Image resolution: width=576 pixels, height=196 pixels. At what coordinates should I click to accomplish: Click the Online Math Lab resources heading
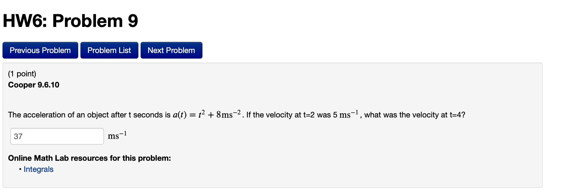(x=89, y=158)
